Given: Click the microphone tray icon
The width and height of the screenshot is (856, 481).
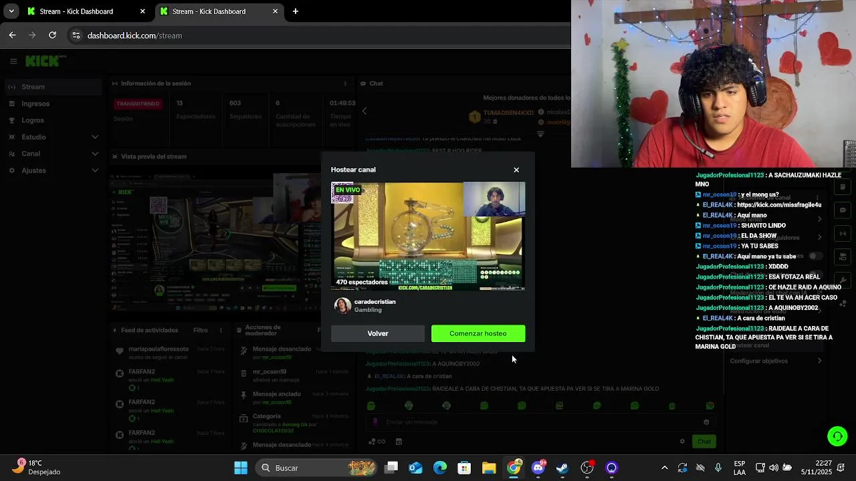Looking at the screenshot, I should tap(718, 468).
